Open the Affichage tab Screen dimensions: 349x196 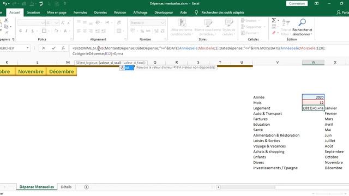[x=140, y=13]
